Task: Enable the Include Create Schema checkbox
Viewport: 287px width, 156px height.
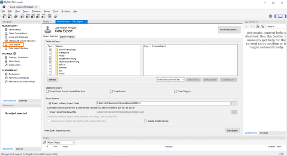Action: (145, 121)
